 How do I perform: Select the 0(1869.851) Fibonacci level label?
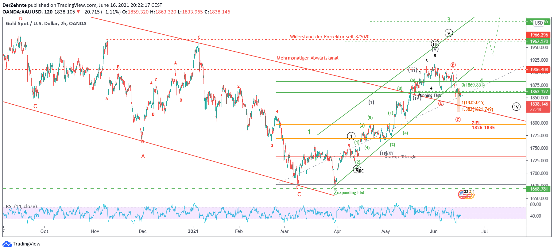click(x=473, y=85)
